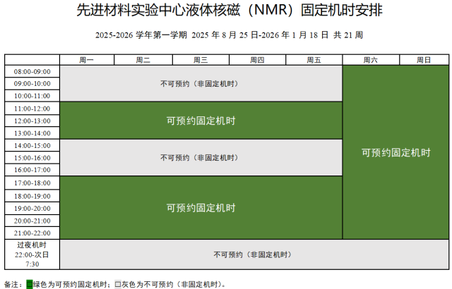Click the gray 14:00-17:00 weekday unavailable block
Image resolution: width=452 pixels, height=289 pixels.
pos(201,157)
